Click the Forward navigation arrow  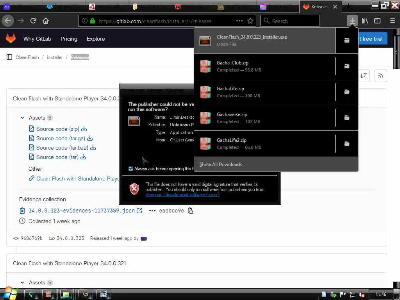click(x=21, y=21)
